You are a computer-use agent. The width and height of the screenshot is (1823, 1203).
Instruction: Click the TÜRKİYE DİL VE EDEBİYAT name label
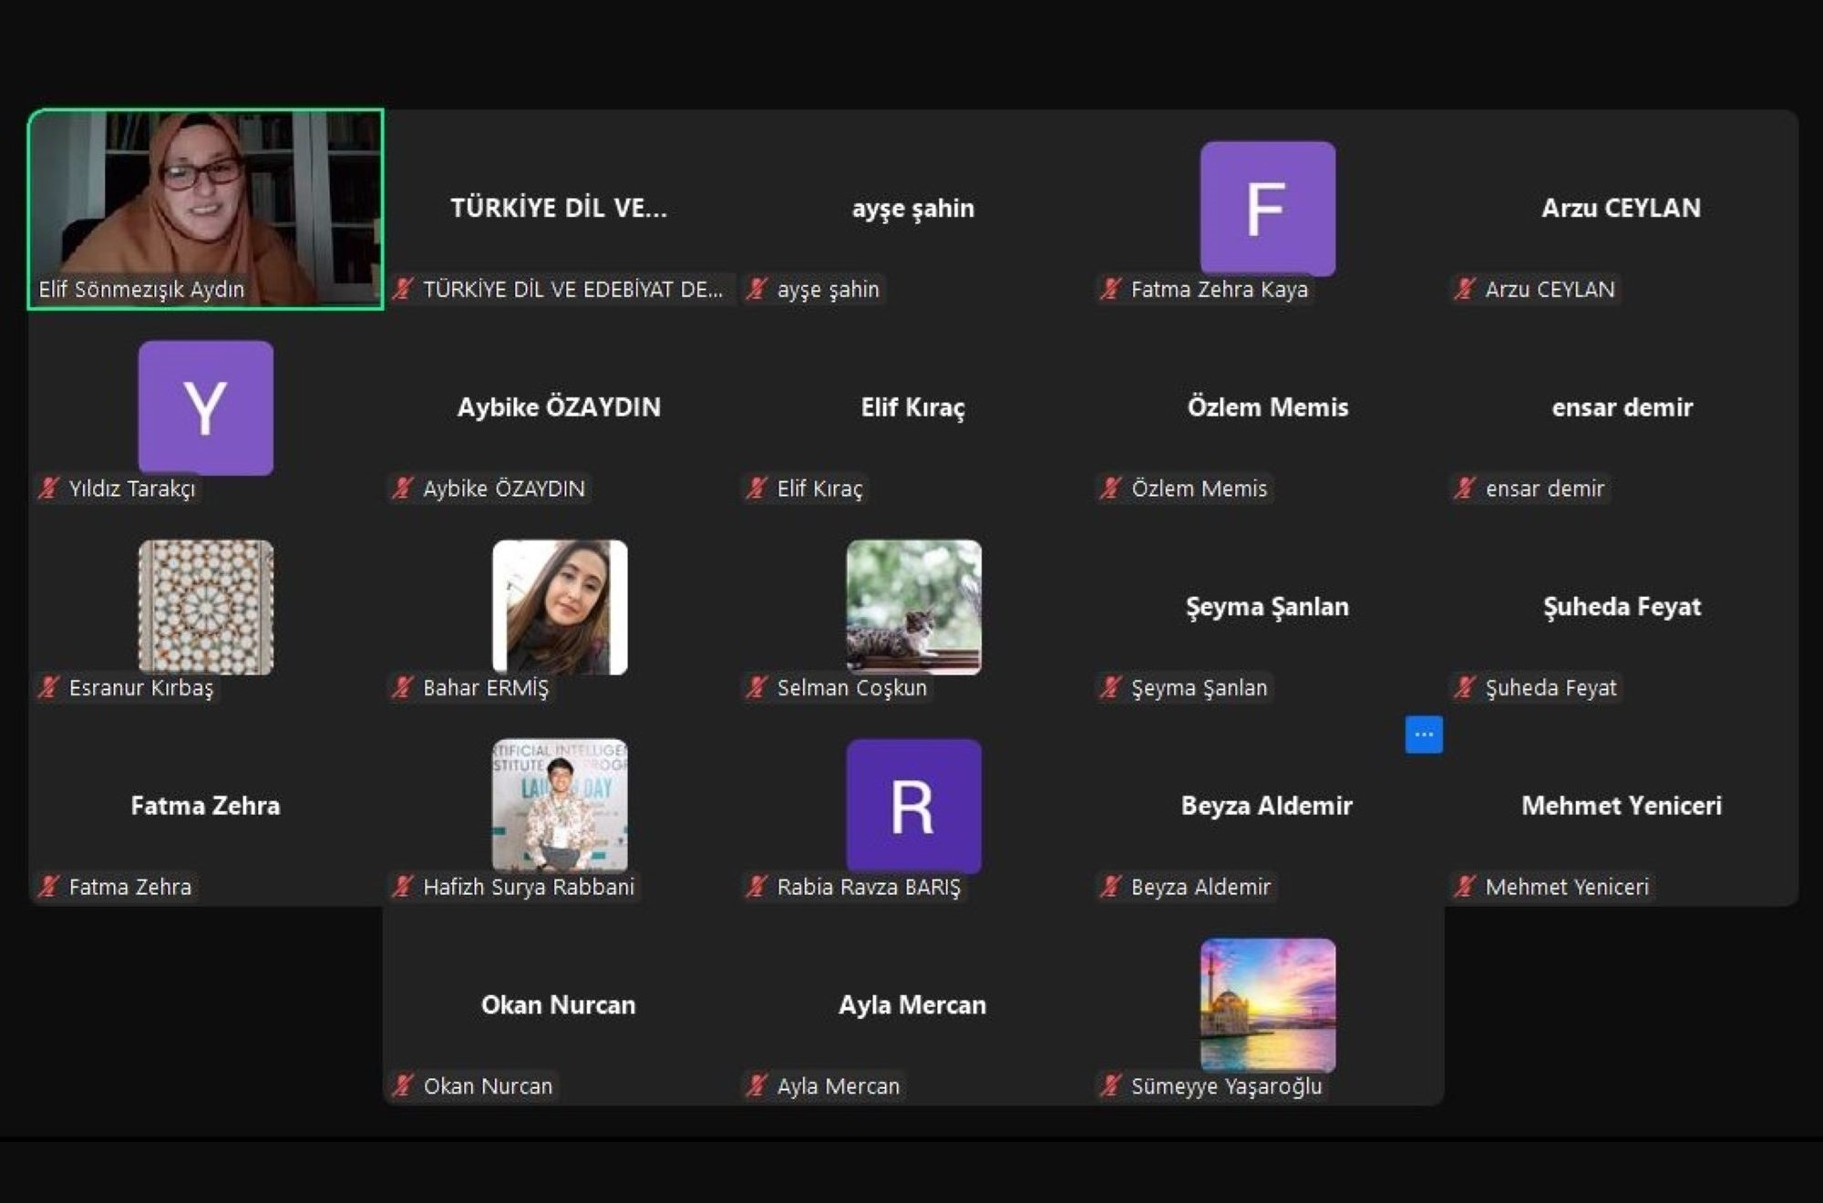(x=572, y=290)
